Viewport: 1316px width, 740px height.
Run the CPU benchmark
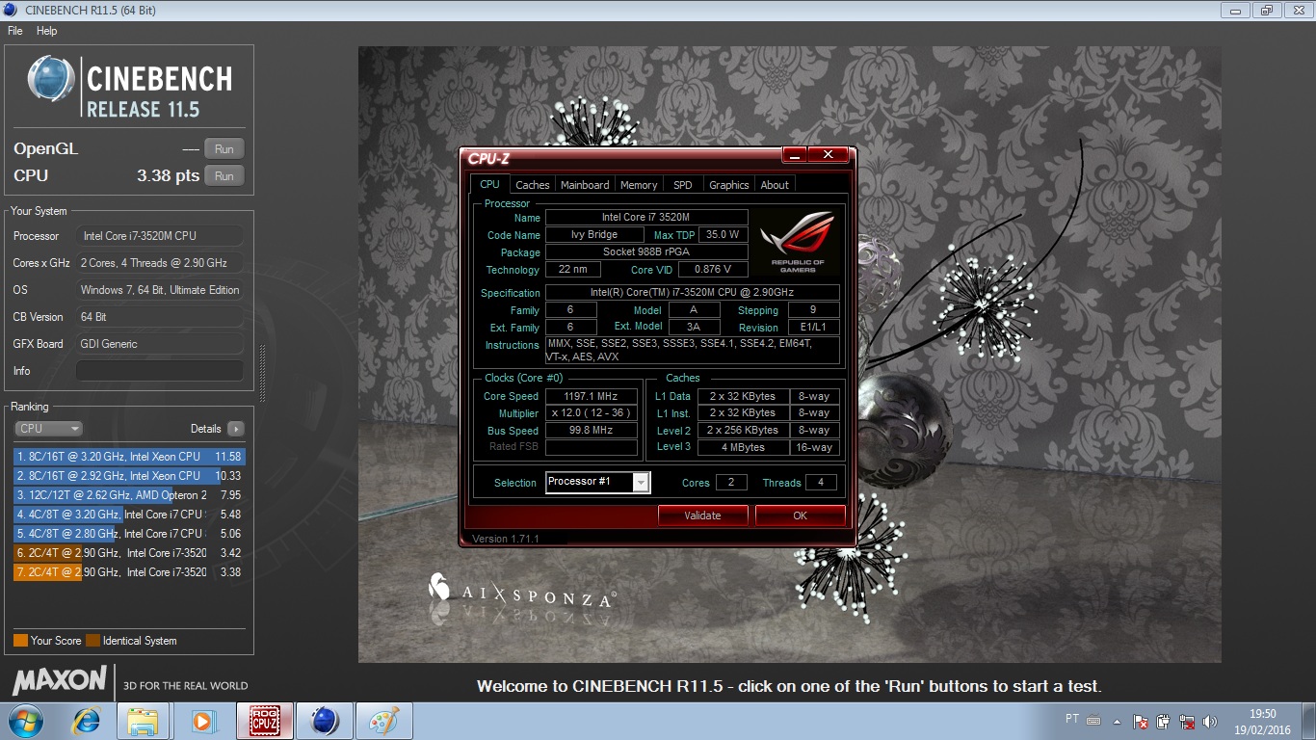point(224,176)
